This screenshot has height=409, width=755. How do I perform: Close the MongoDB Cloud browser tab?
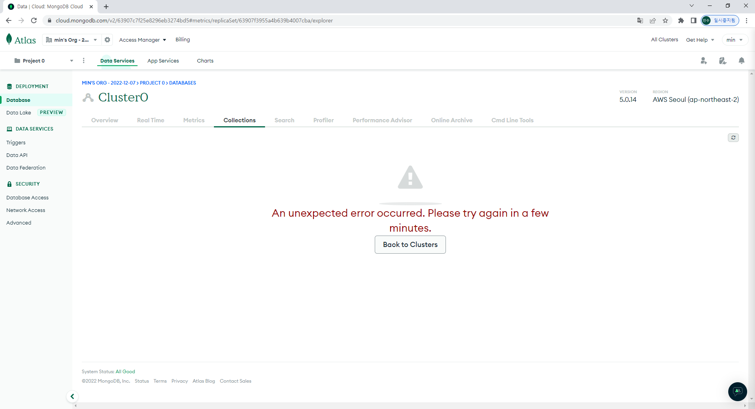tap(91, 7)
